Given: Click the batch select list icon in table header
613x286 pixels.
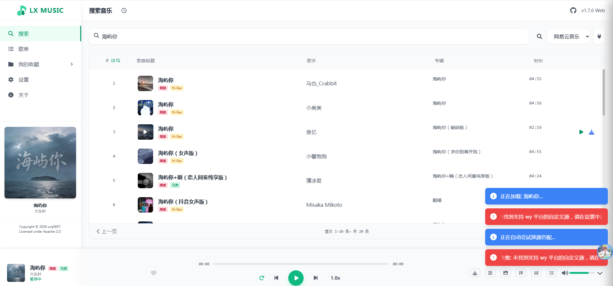Looking at the screenshot, I should (x=113, y=60).
